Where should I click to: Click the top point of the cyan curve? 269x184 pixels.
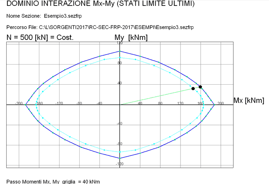(x=120, y=58)
